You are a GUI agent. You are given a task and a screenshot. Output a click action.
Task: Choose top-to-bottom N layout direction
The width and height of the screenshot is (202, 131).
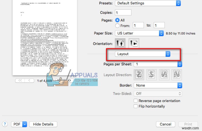[177, 75]
